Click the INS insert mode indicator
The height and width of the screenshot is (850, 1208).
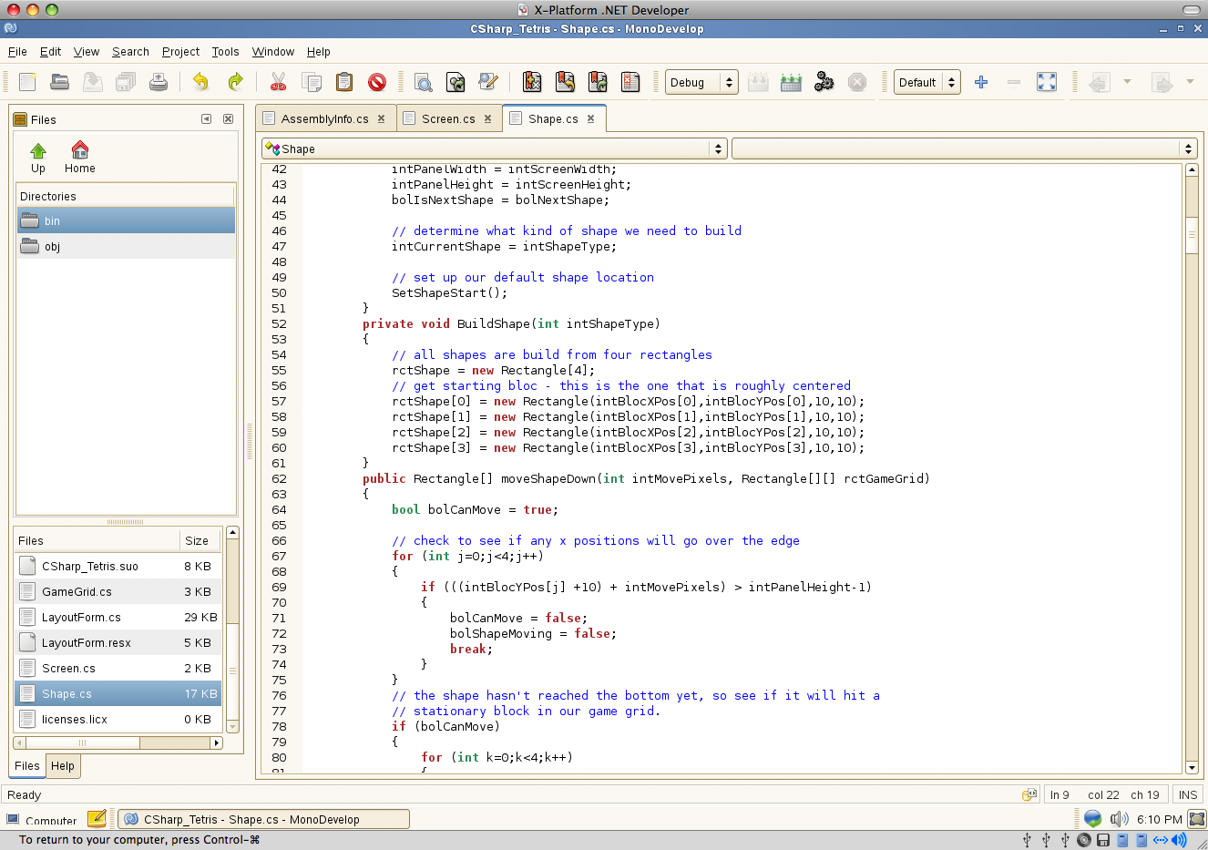(1188, 794)
